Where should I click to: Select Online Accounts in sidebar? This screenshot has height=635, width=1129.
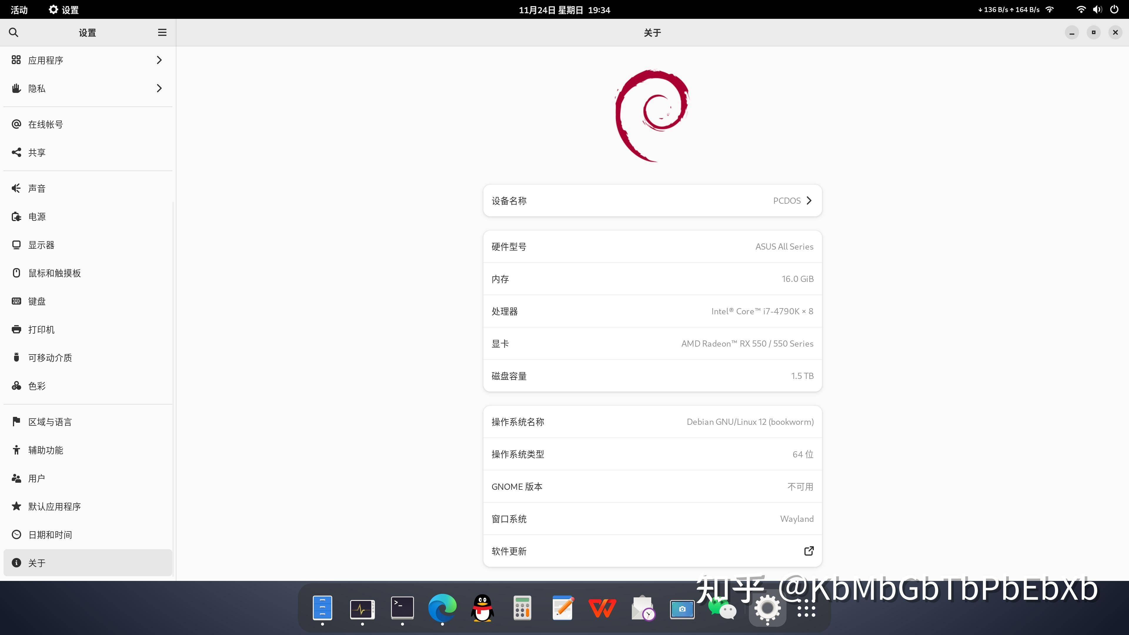click(x=88, y=124)
